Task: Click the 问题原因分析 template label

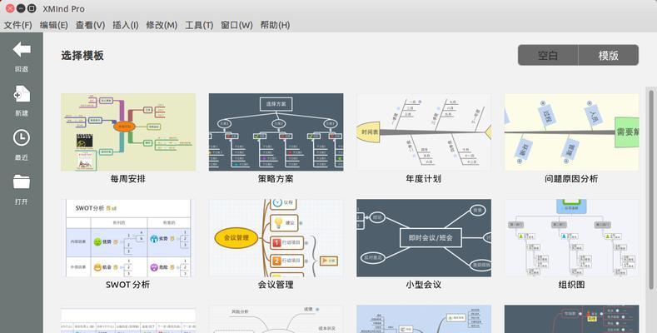Action: (571, 179)
